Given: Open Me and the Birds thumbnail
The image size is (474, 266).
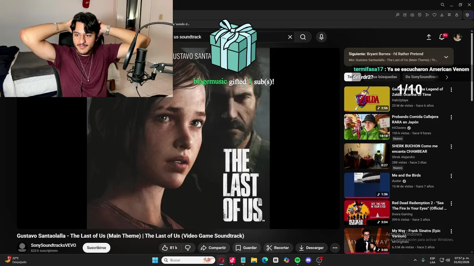Looking at the screenshot, I should (367, 185).
